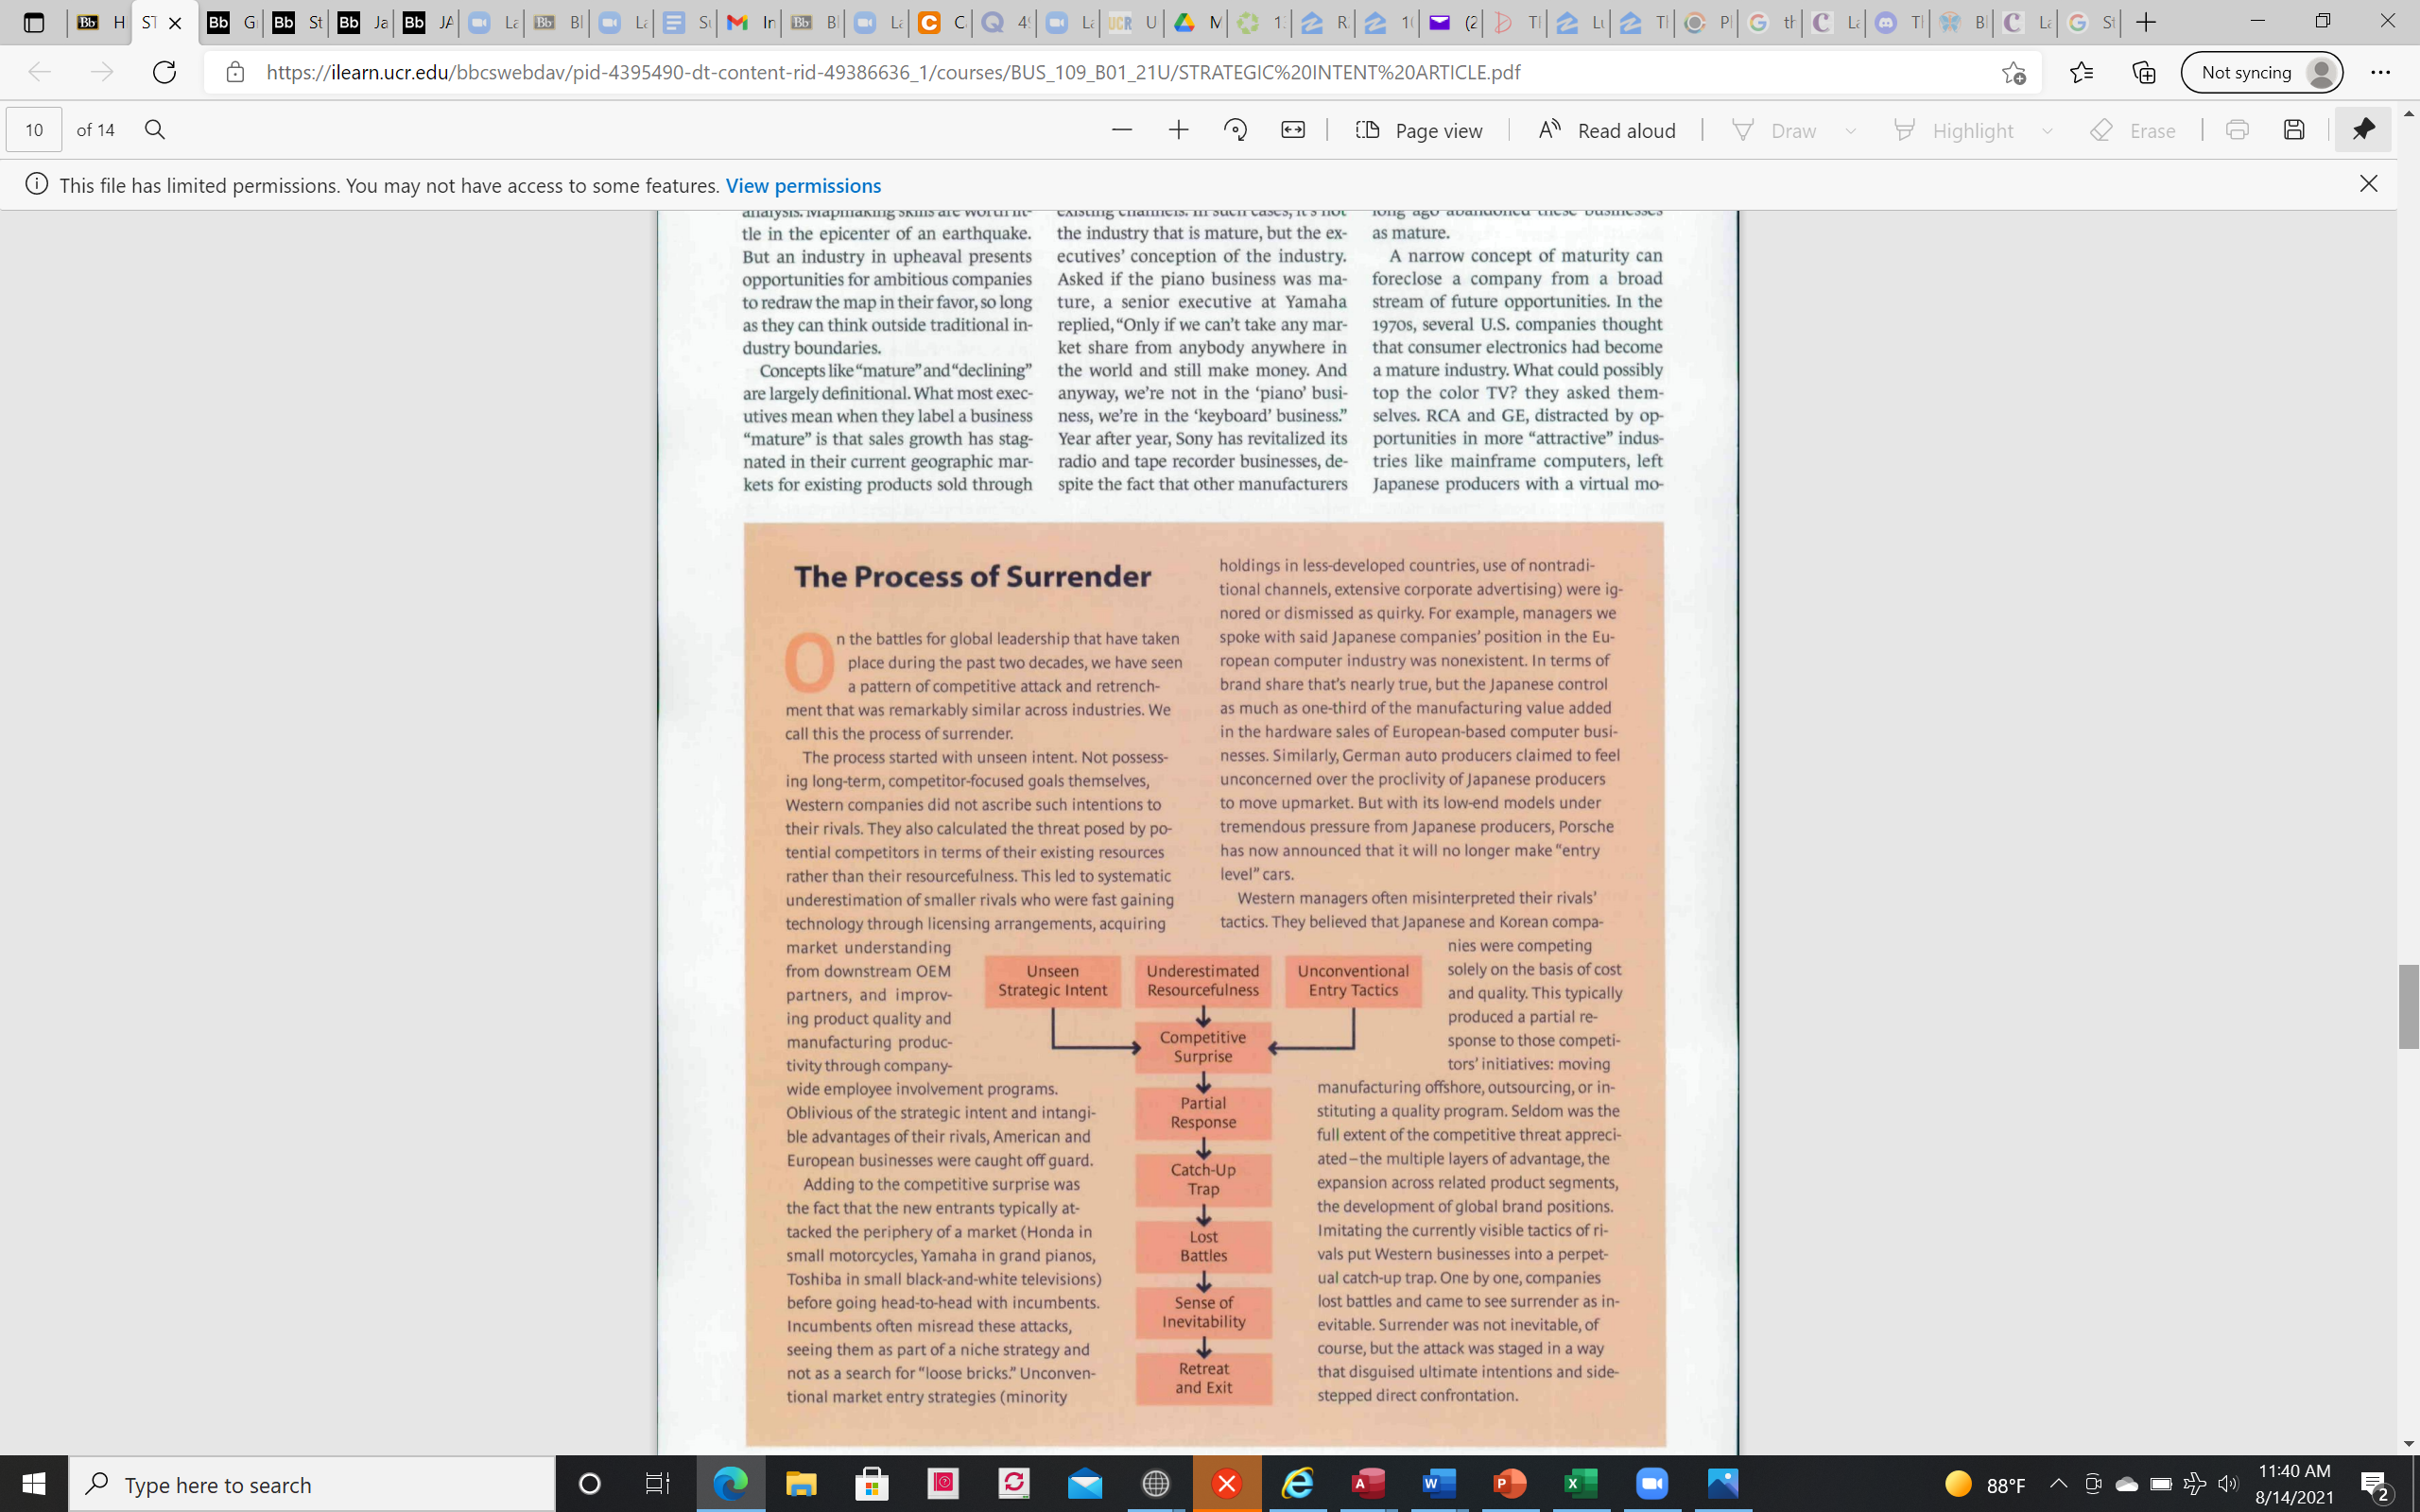Open Page view options
The image size is (2420, 1512).
[x=1419, y=130]
